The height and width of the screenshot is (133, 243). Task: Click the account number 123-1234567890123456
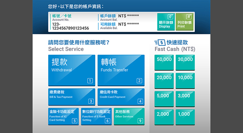(x=70, y=26)
